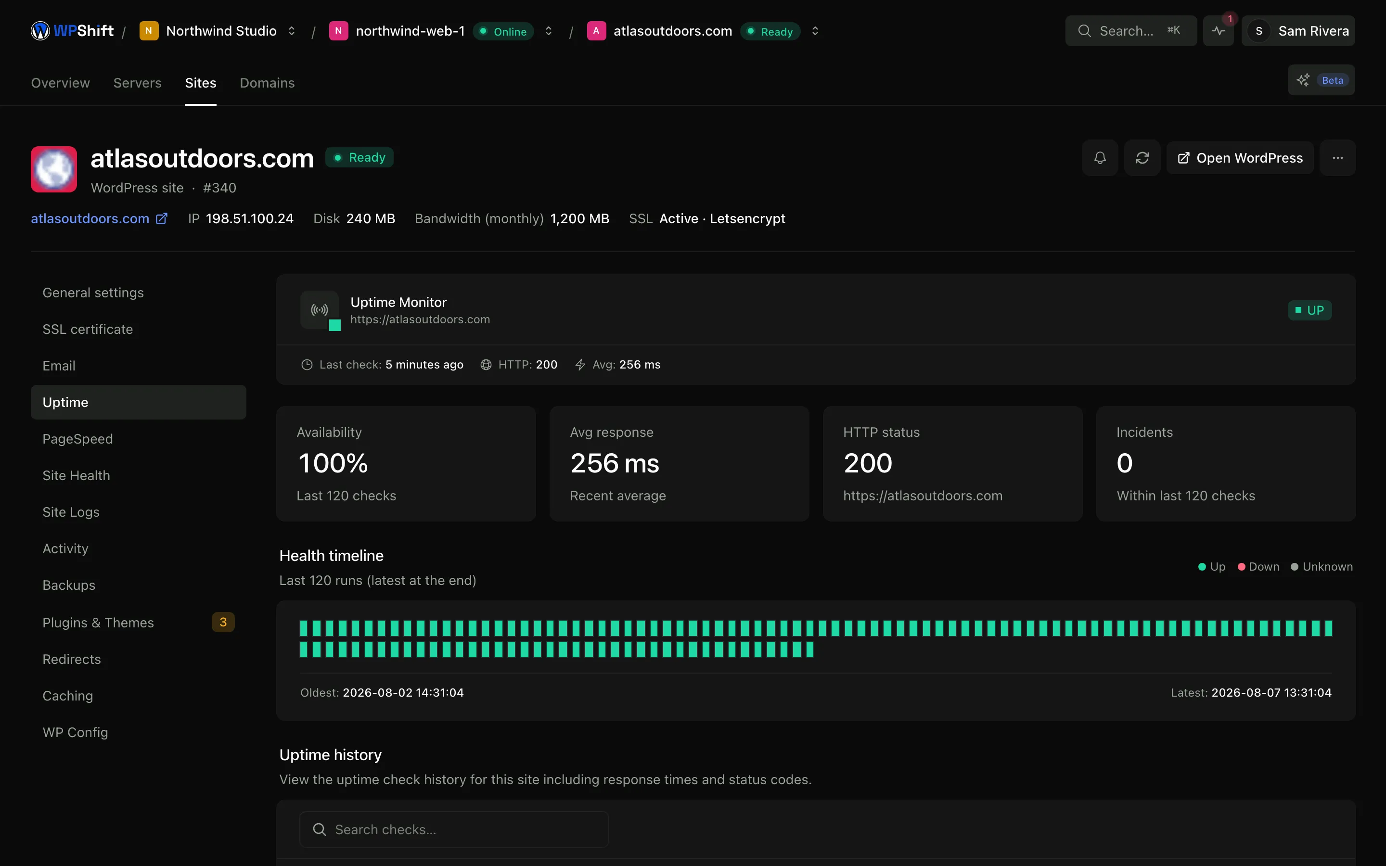This screenshot has width=1386, height=866.
Task: Click the Ready badge beside site title
Action: click(359, 157)
